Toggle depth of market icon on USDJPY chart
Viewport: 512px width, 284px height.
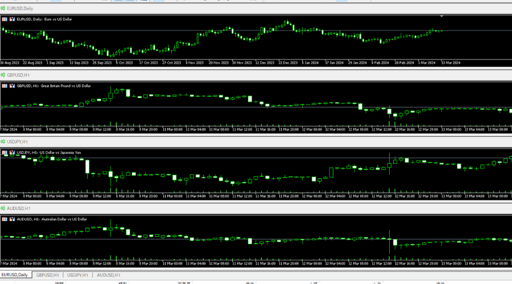[x=12, y=152]
